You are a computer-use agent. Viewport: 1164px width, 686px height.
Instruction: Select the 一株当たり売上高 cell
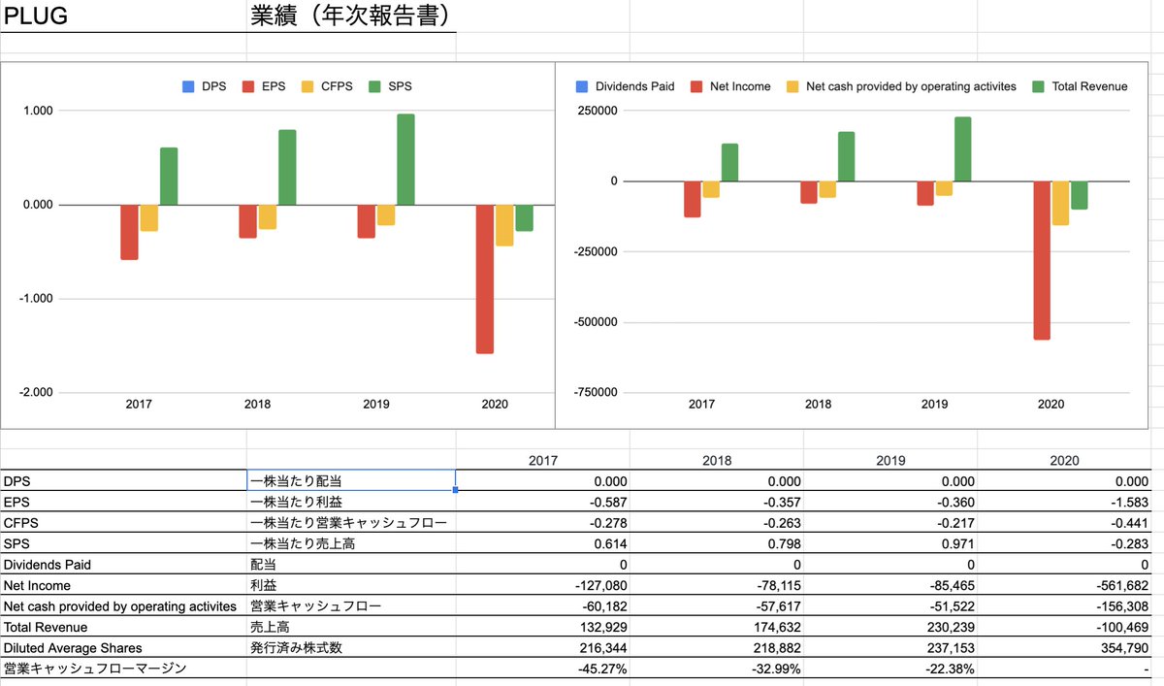coord(351,543)
